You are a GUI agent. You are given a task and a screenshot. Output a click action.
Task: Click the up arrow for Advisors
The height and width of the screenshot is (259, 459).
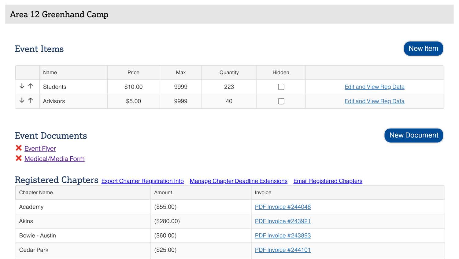coord(31,100)
